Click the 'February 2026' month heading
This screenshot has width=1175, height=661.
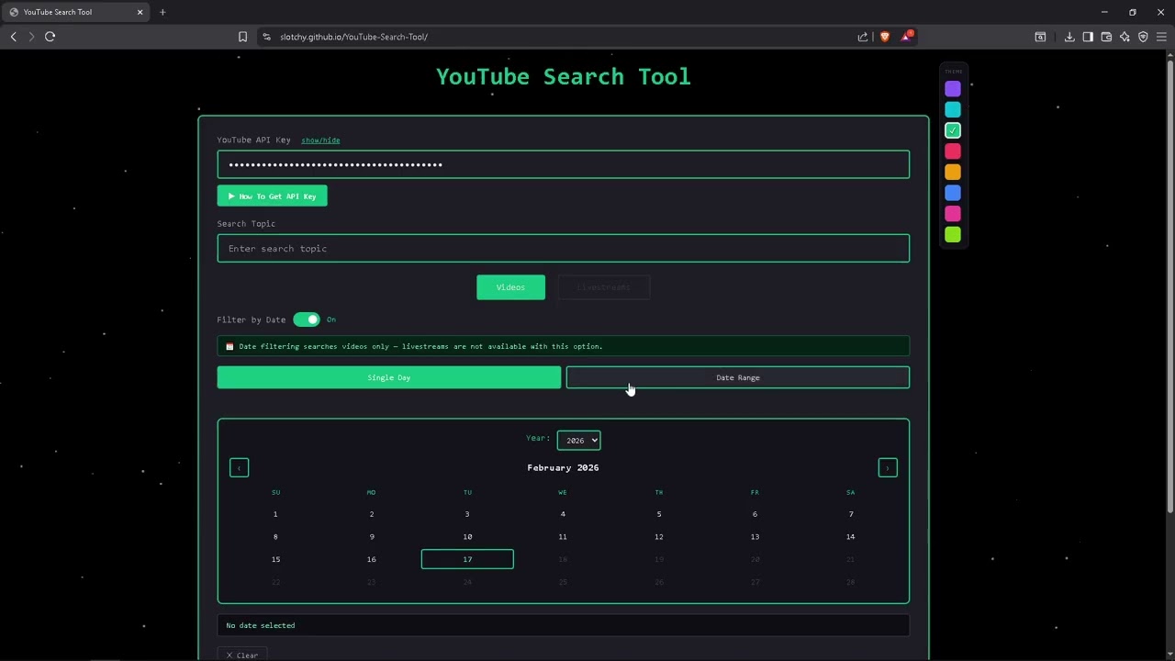pos(563,468)
